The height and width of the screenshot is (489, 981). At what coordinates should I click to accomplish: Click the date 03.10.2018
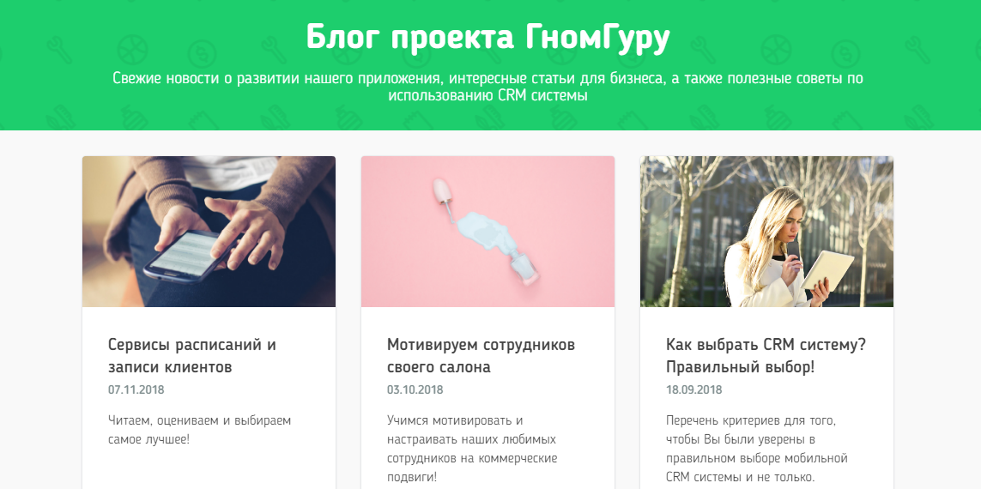click(415, 389)
